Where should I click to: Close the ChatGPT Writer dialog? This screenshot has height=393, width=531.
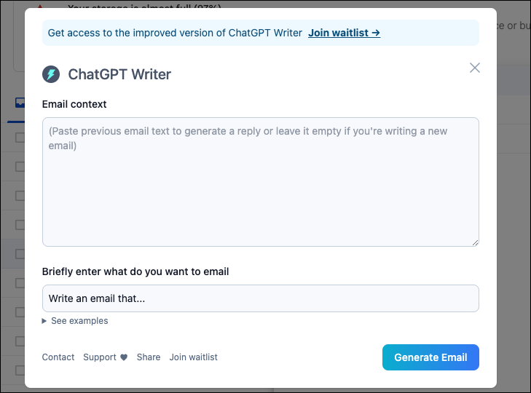pyautogui.click(x=475, y=68)
